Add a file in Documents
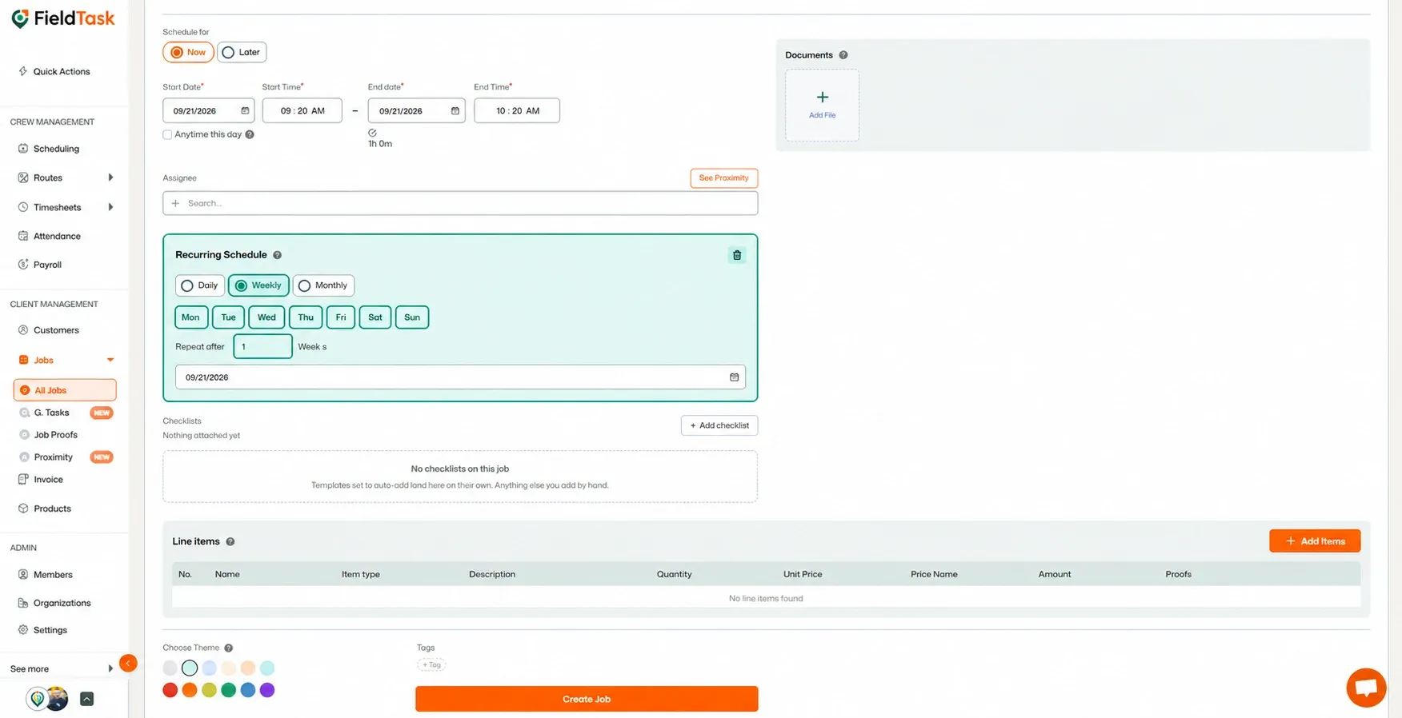Screen dimensions: 1402x718 coord(822,105)
